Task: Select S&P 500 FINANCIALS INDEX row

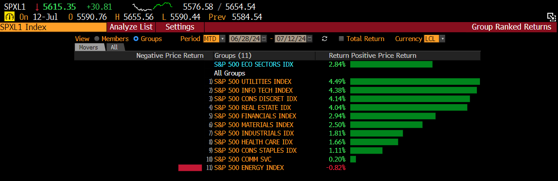Action: pyautogui.click(x=255, y=116)
